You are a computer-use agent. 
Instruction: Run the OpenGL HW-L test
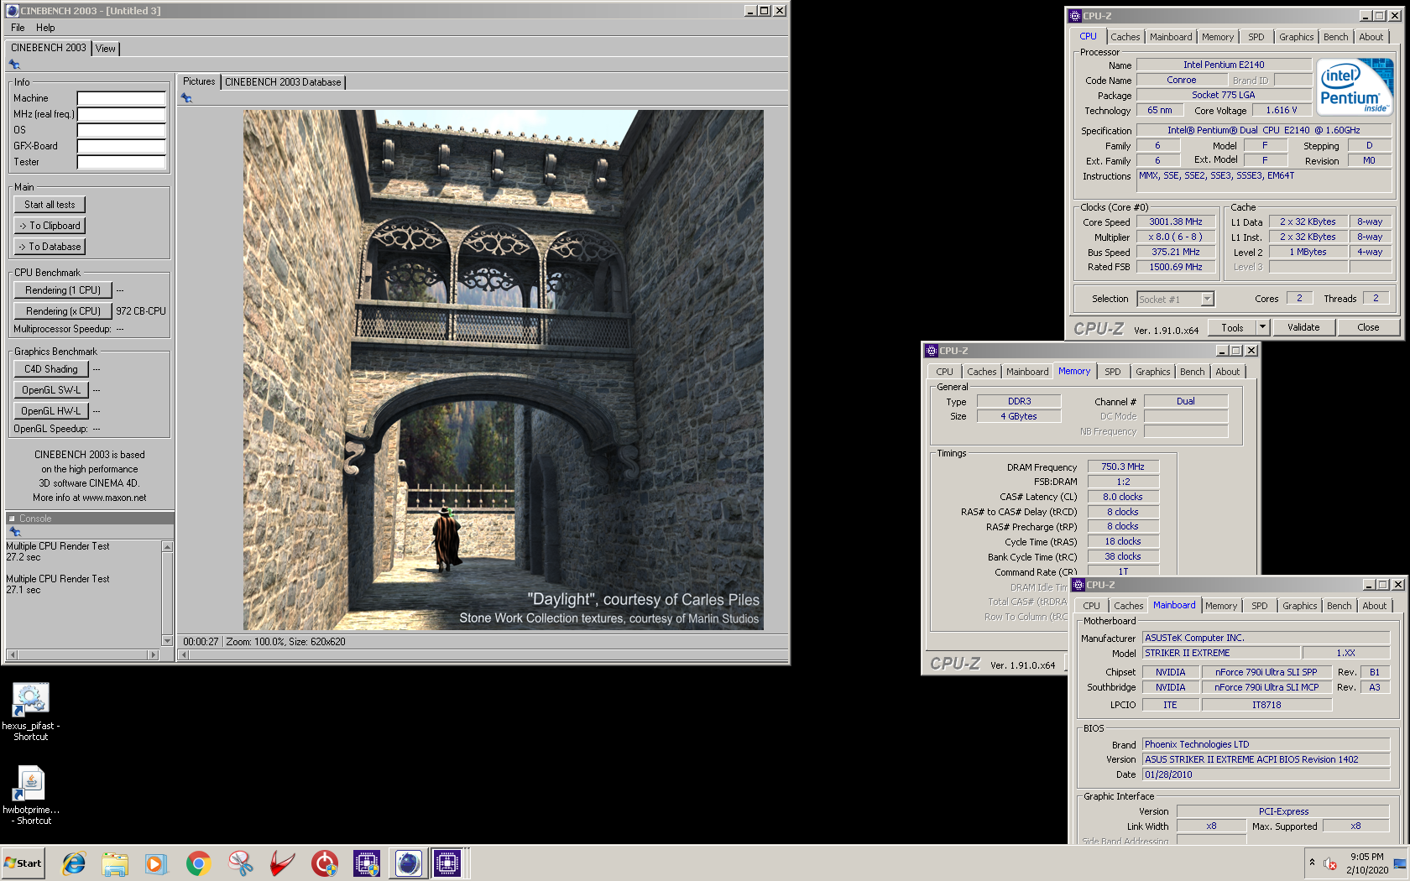pyautogui.click(x=51, y=411)
